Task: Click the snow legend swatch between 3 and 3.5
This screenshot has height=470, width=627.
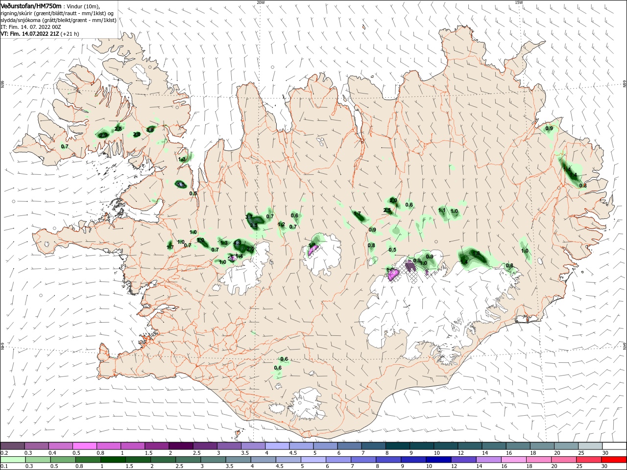Action: (229, 446)
